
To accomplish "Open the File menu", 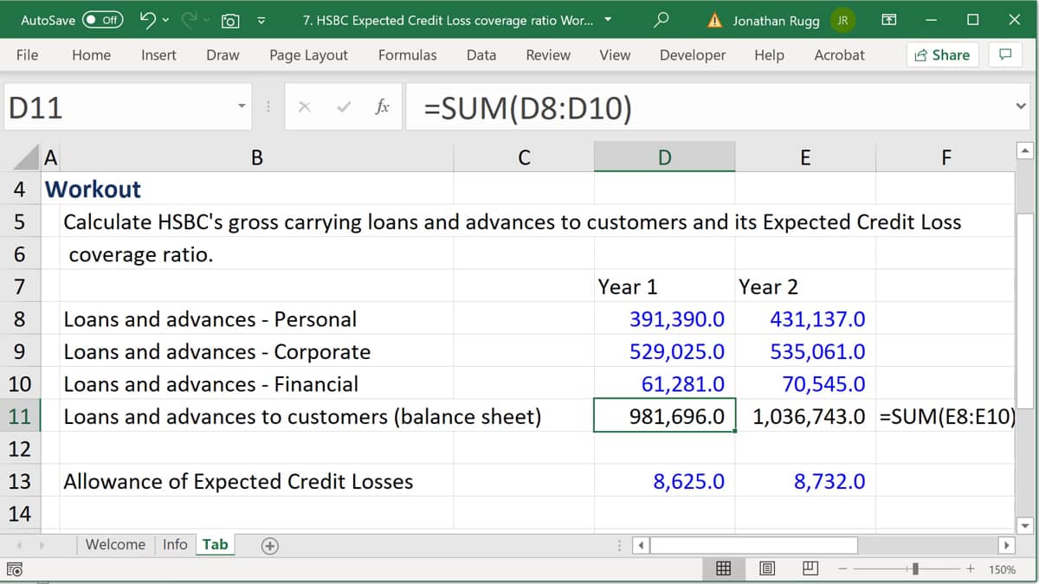I will 27,55.
